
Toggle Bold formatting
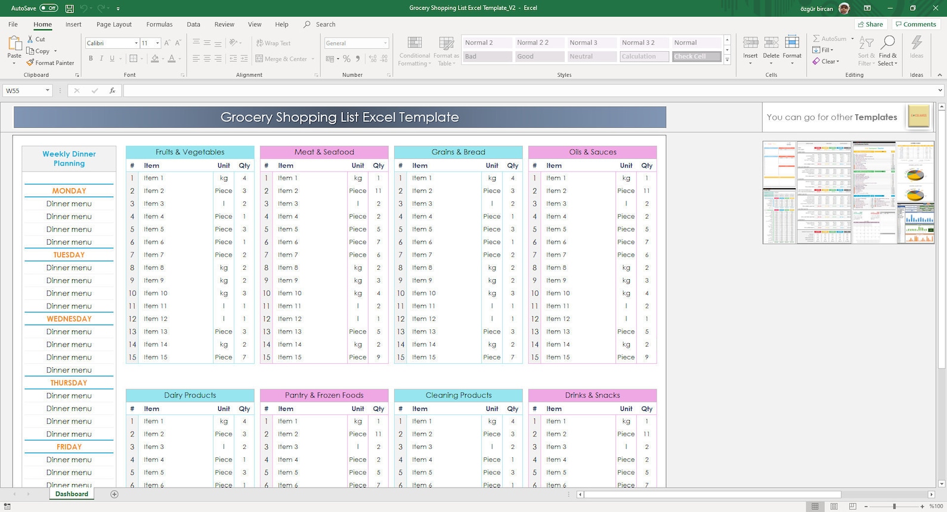pos(91,58)
